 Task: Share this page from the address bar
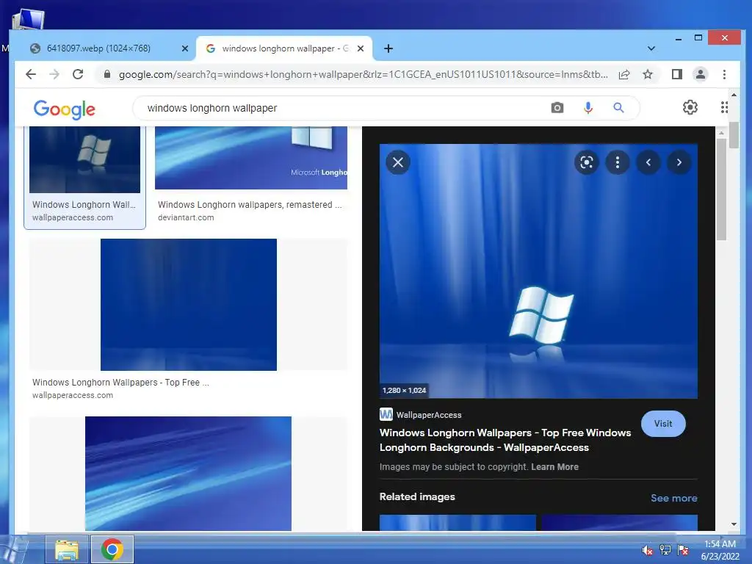click(x=624, y=74)
